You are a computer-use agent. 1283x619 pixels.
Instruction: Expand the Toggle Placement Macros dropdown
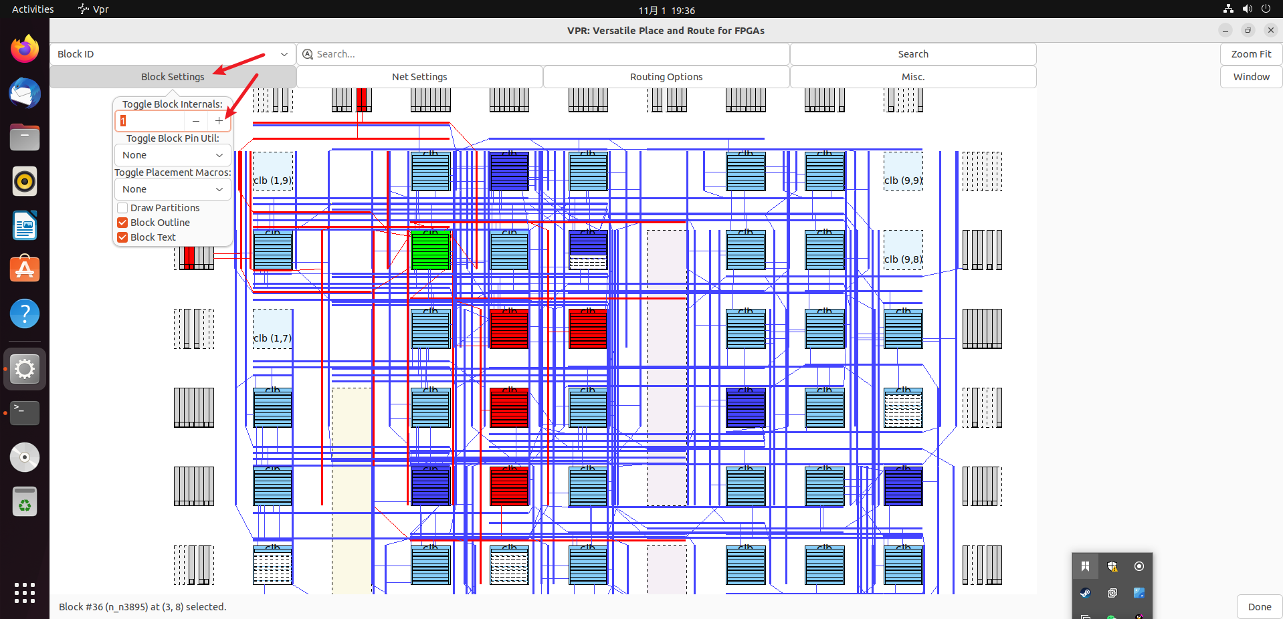click(x=173, y=189)
